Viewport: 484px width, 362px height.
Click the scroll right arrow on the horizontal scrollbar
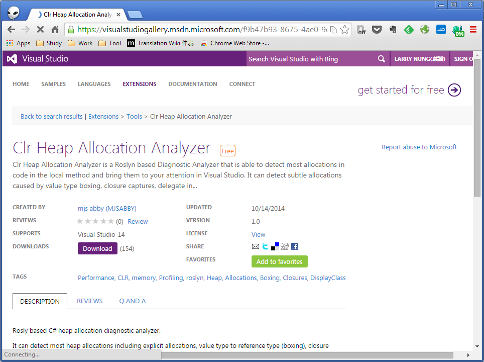click(468, 355)
